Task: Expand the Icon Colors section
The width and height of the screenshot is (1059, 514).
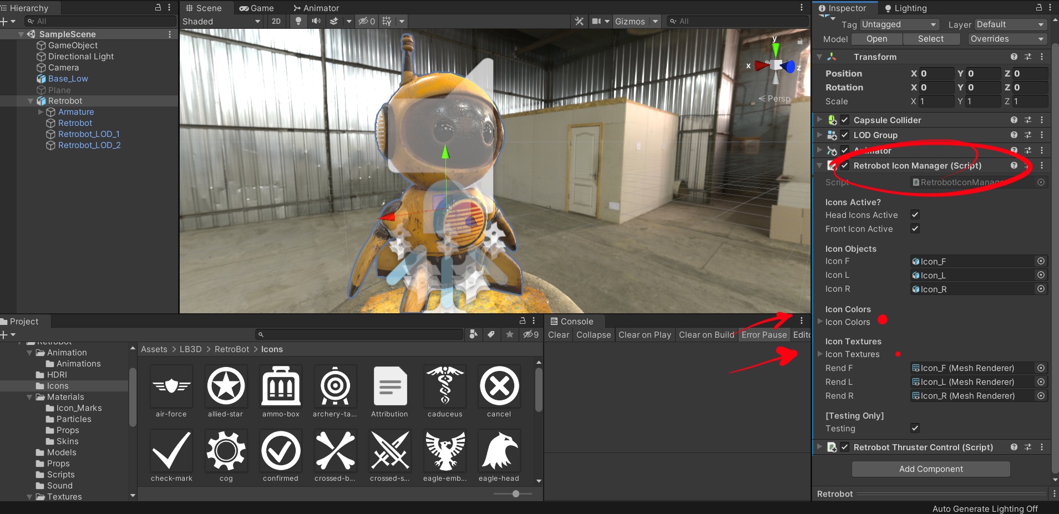Action: coord(820,322)
